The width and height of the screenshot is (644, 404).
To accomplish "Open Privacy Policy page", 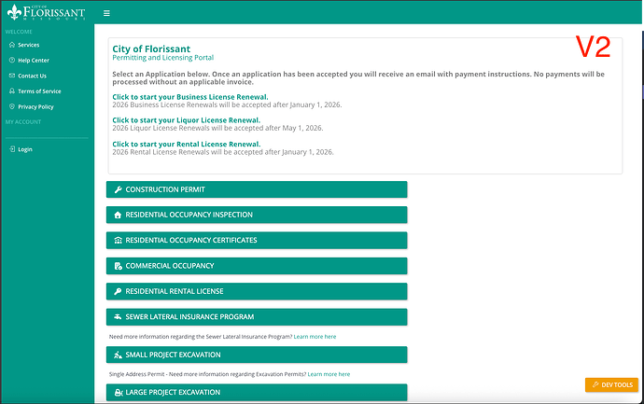I will tap(35, 106).
